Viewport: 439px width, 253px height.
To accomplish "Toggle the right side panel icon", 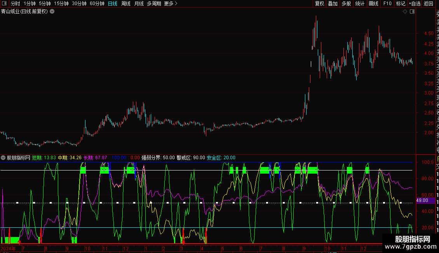I will tap(412, 12).
